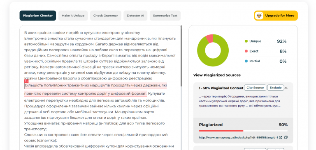
Task: Copy the source URL icon
Action: [286, 138]
